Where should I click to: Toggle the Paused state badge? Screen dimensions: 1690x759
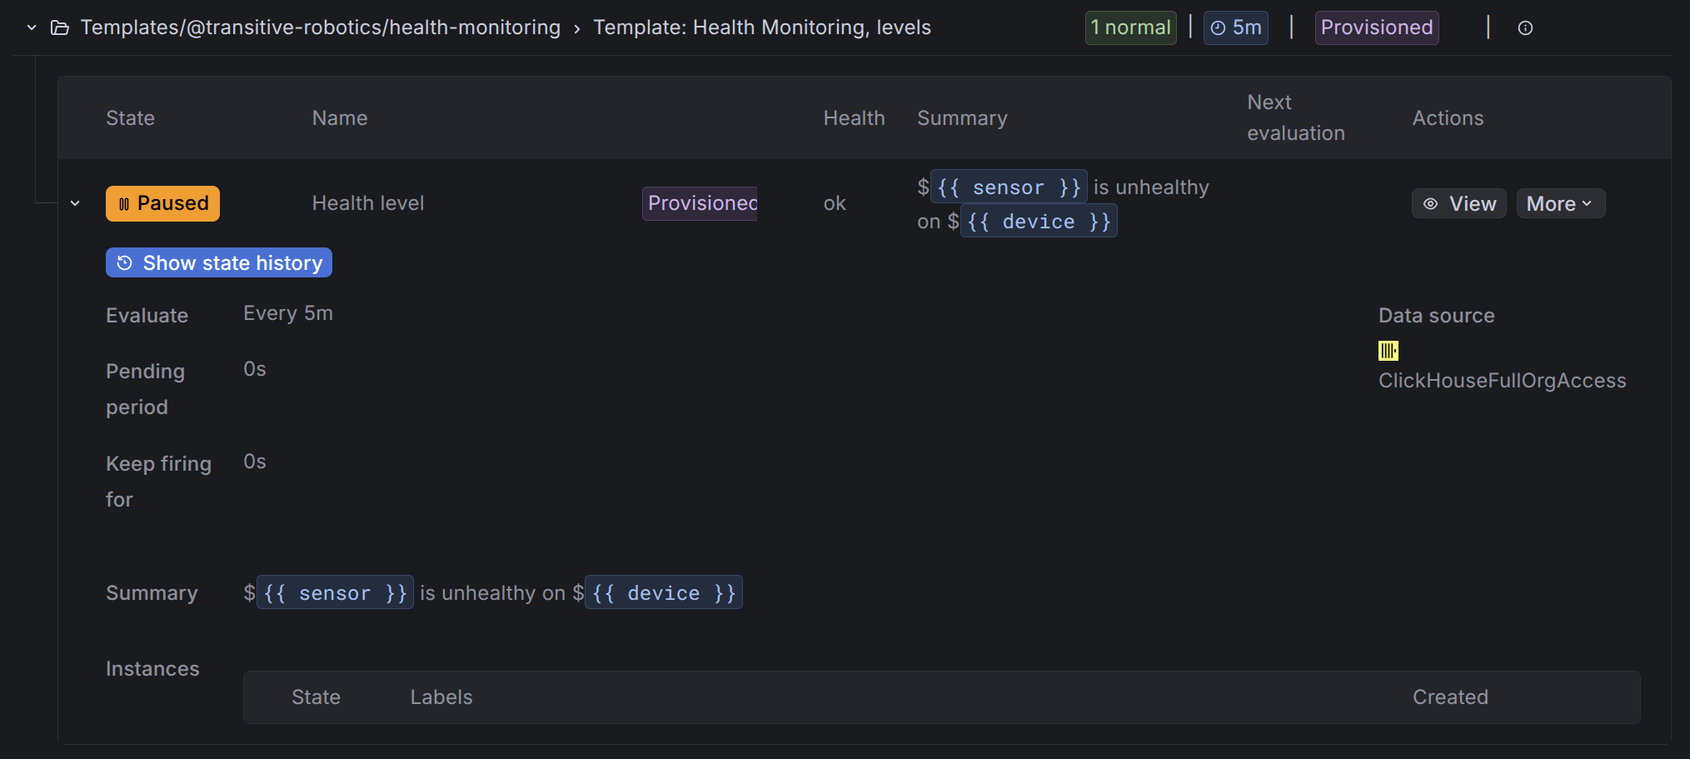coord(162,202)
